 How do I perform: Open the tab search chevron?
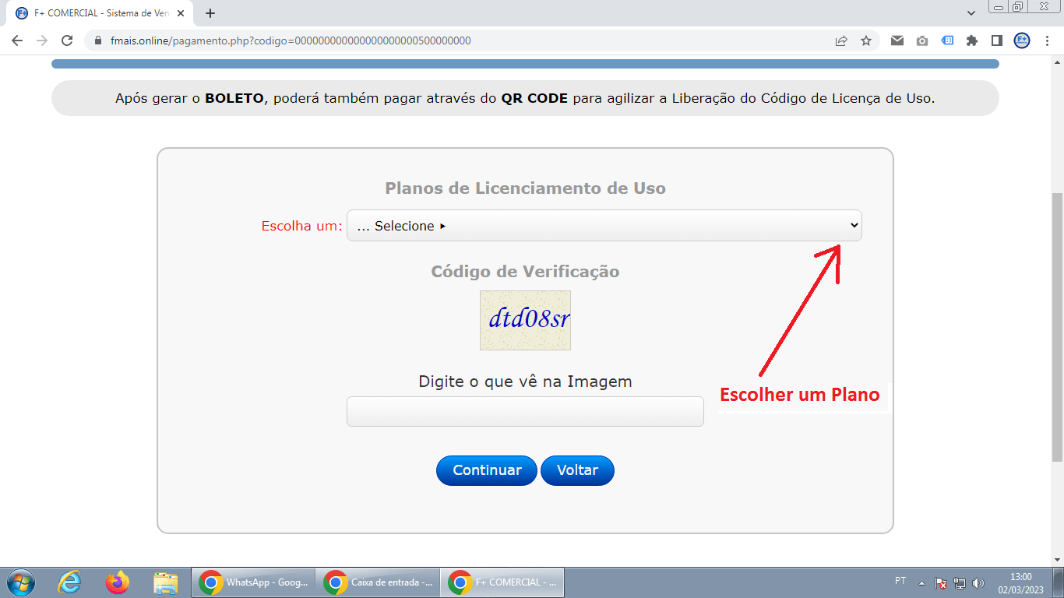click(971, 13)
